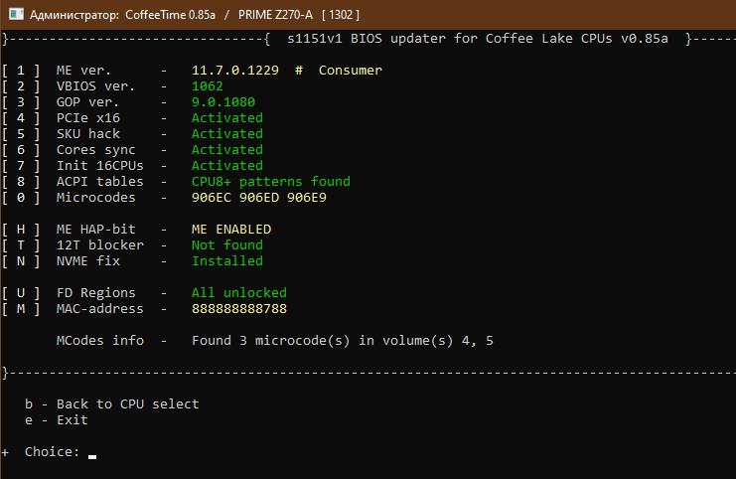Click the 'MAC-address' option label
Image resolution: width=736 pixels, height=479 pixels.
[100, 308]
